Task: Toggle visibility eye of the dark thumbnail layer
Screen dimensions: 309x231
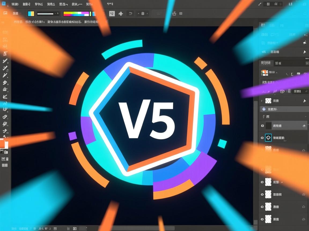Action: [x=262, y=125]
